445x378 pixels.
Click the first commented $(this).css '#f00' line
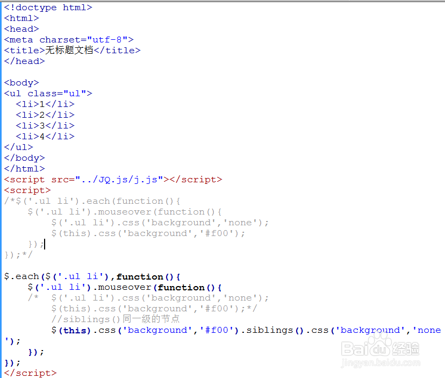pyautogui.click(x=148, y=233)
